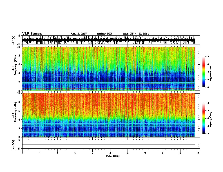This screenshot has height=172, width=223.
Task: Click the 'start UT = 22:35: 1' text
Action: (136, 34)
